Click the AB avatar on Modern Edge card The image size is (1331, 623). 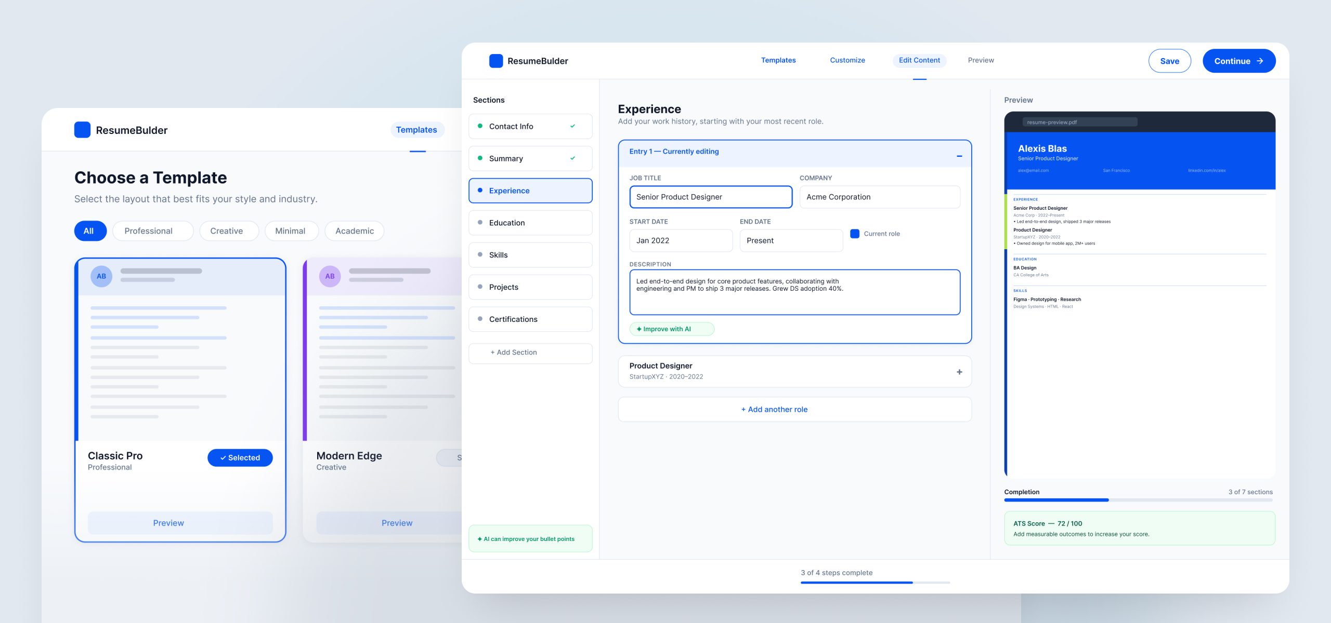(330, 276)
